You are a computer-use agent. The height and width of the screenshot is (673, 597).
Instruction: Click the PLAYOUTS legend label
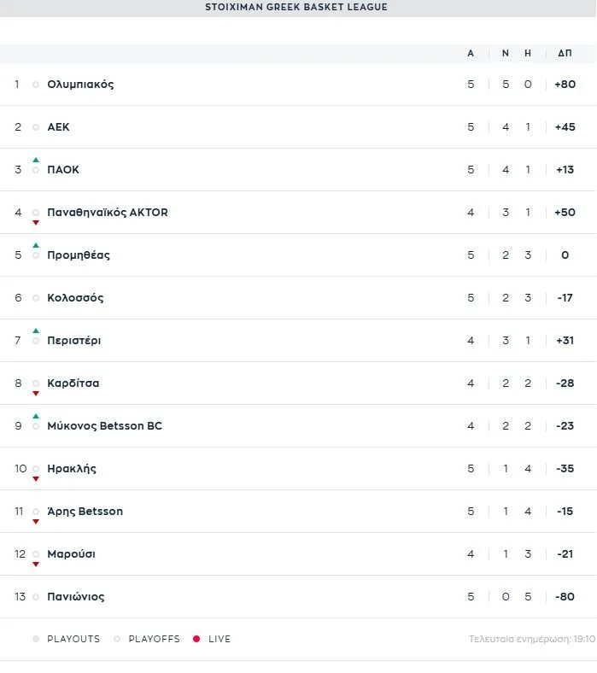(x=73, y=639)
